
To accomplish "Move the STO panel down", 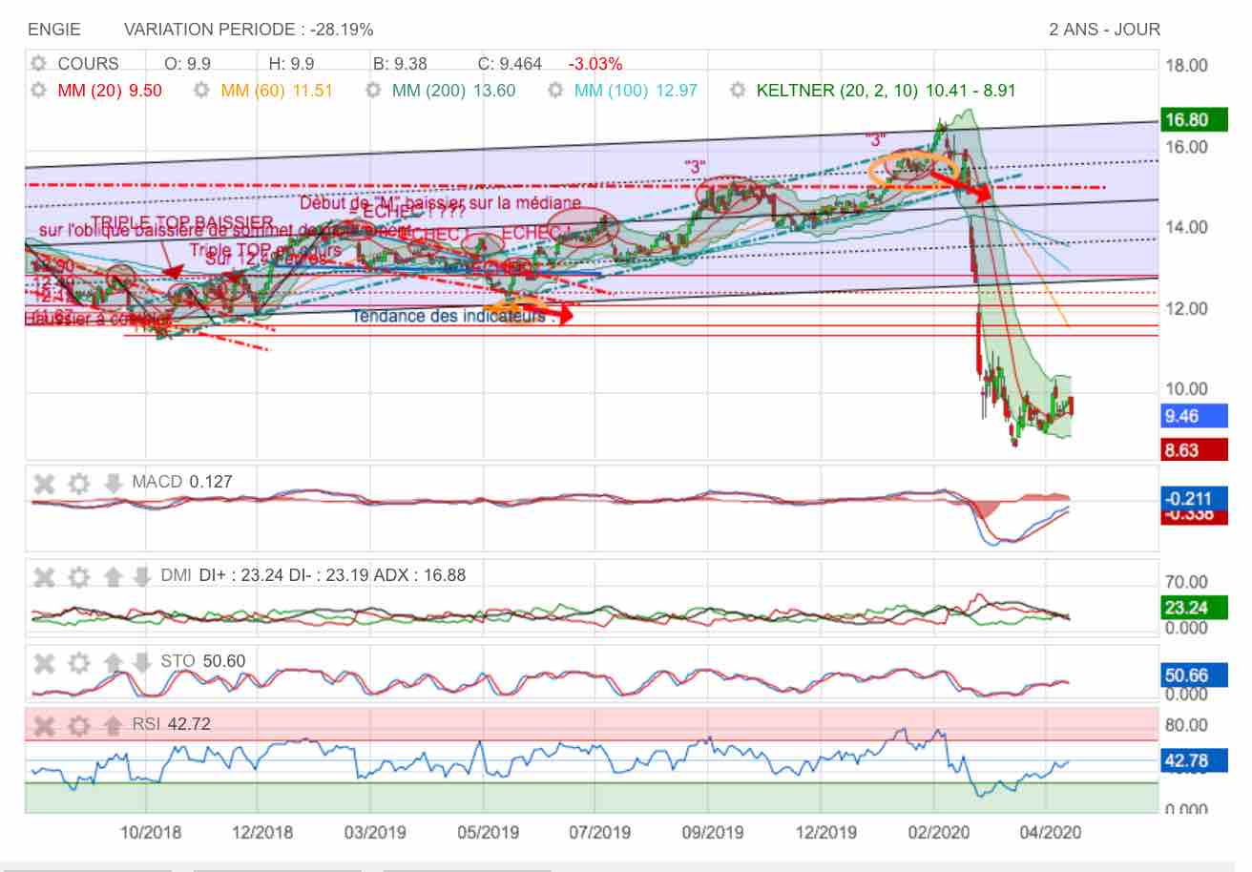I will 141,661.
